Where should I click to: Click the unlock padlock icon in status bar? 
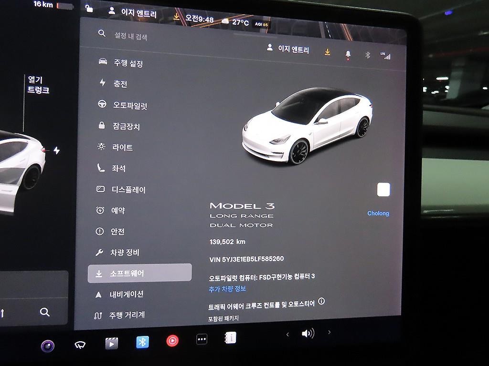[89, 8]
